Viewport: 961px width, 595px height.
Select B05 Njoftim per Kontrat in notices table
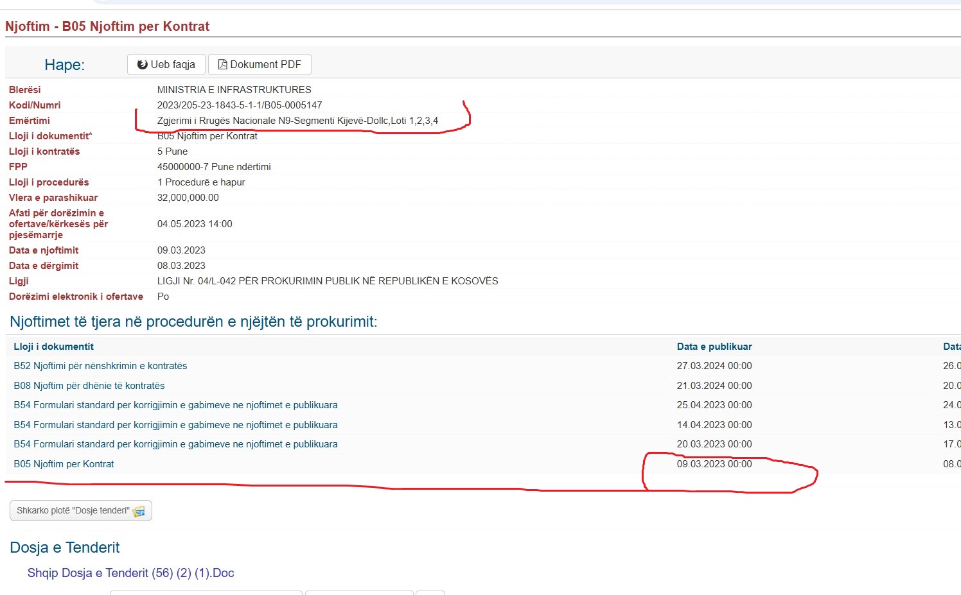(64, 464)
